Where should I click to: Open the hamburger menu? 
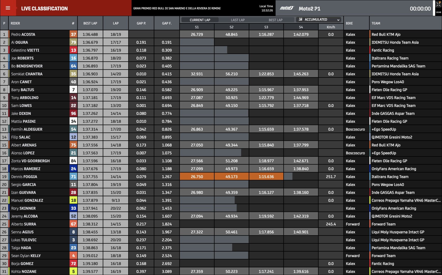coord(8,8)
